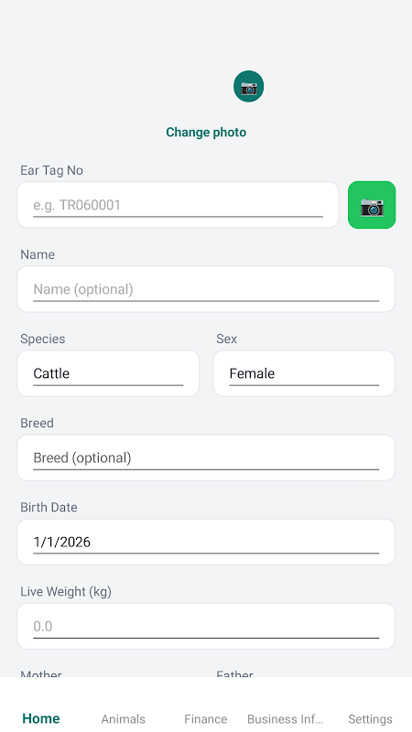Viewport: 412px width, 732px height.
Task: Focus the Ear Tag No input field
Action: (178, 205)
